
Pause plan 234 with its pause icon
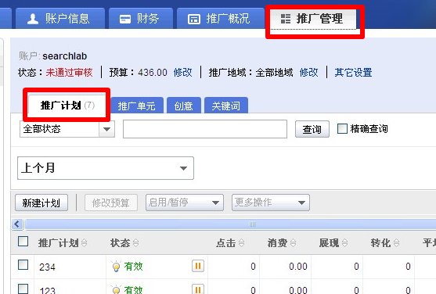[x=198, y=266]
